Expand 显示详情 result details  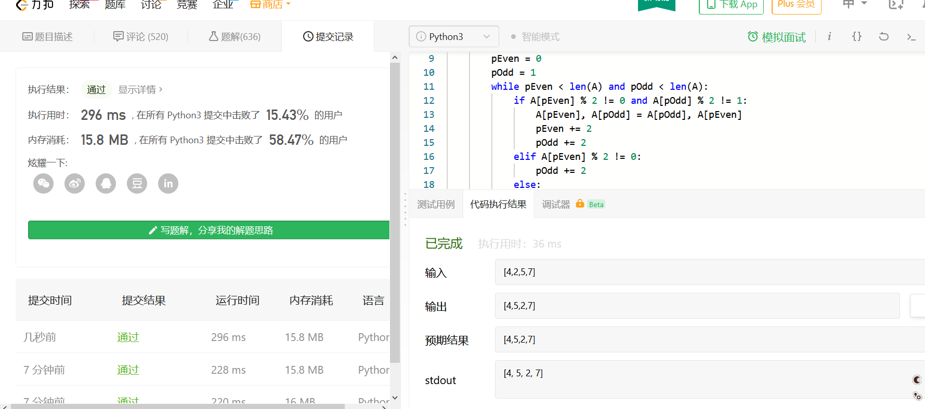point(140,90)
